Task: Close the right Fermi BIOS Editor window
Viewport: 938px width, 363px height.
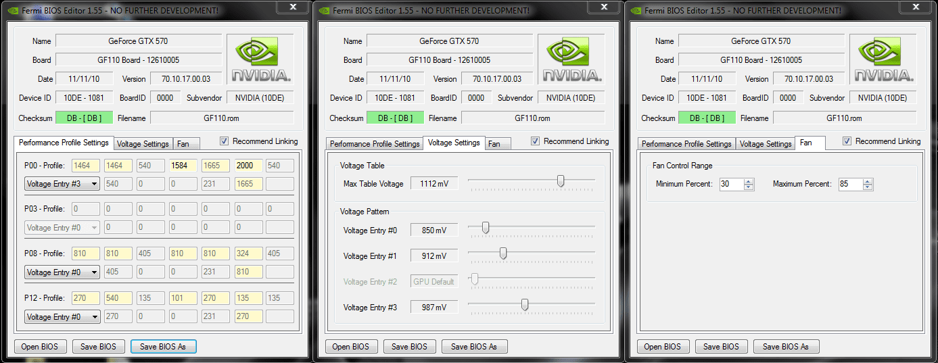Action: point(916,6)
